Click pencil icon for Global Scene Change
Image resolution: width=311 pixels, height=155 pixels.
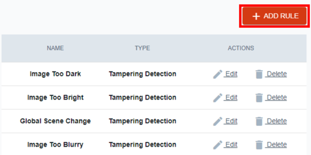click(x=218, y=121)
